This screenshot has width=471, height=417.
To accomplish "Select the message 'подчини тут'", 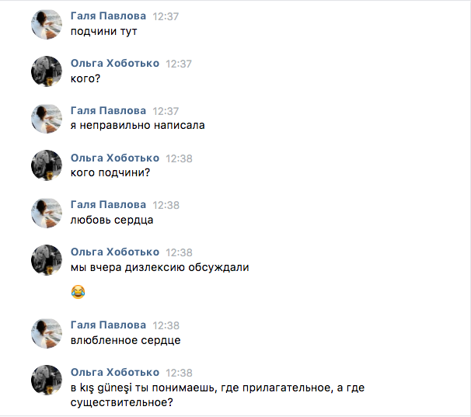I will pyautogui.click(x=104, y=31).
